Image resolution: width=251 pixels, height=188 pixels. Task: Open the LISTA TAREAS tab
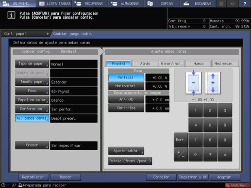(54, 3)
